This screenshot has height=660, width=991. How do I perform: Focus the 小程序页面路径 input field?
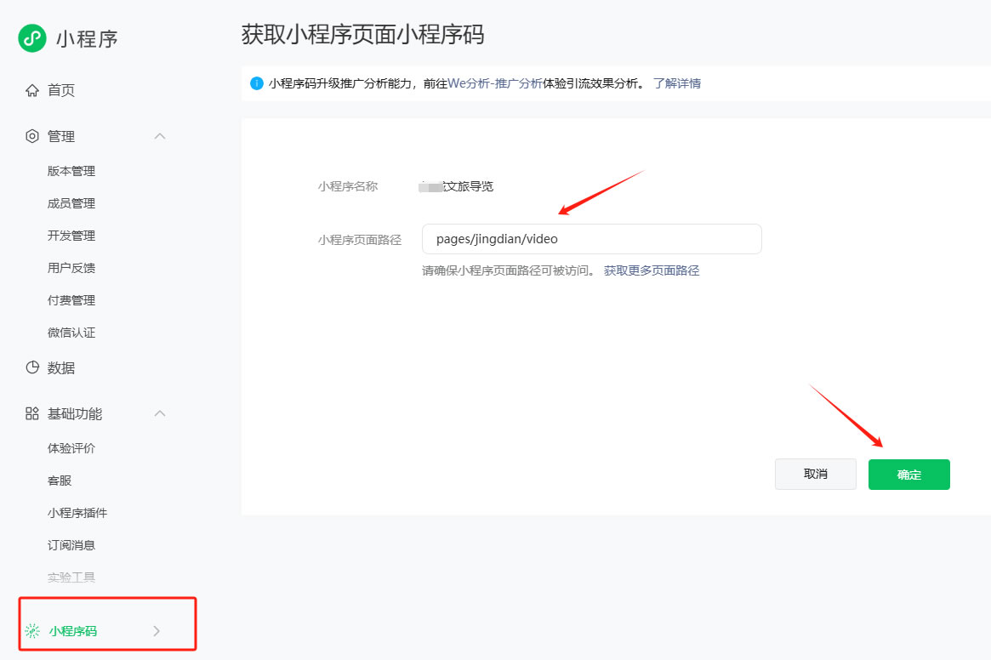[591, 239]
